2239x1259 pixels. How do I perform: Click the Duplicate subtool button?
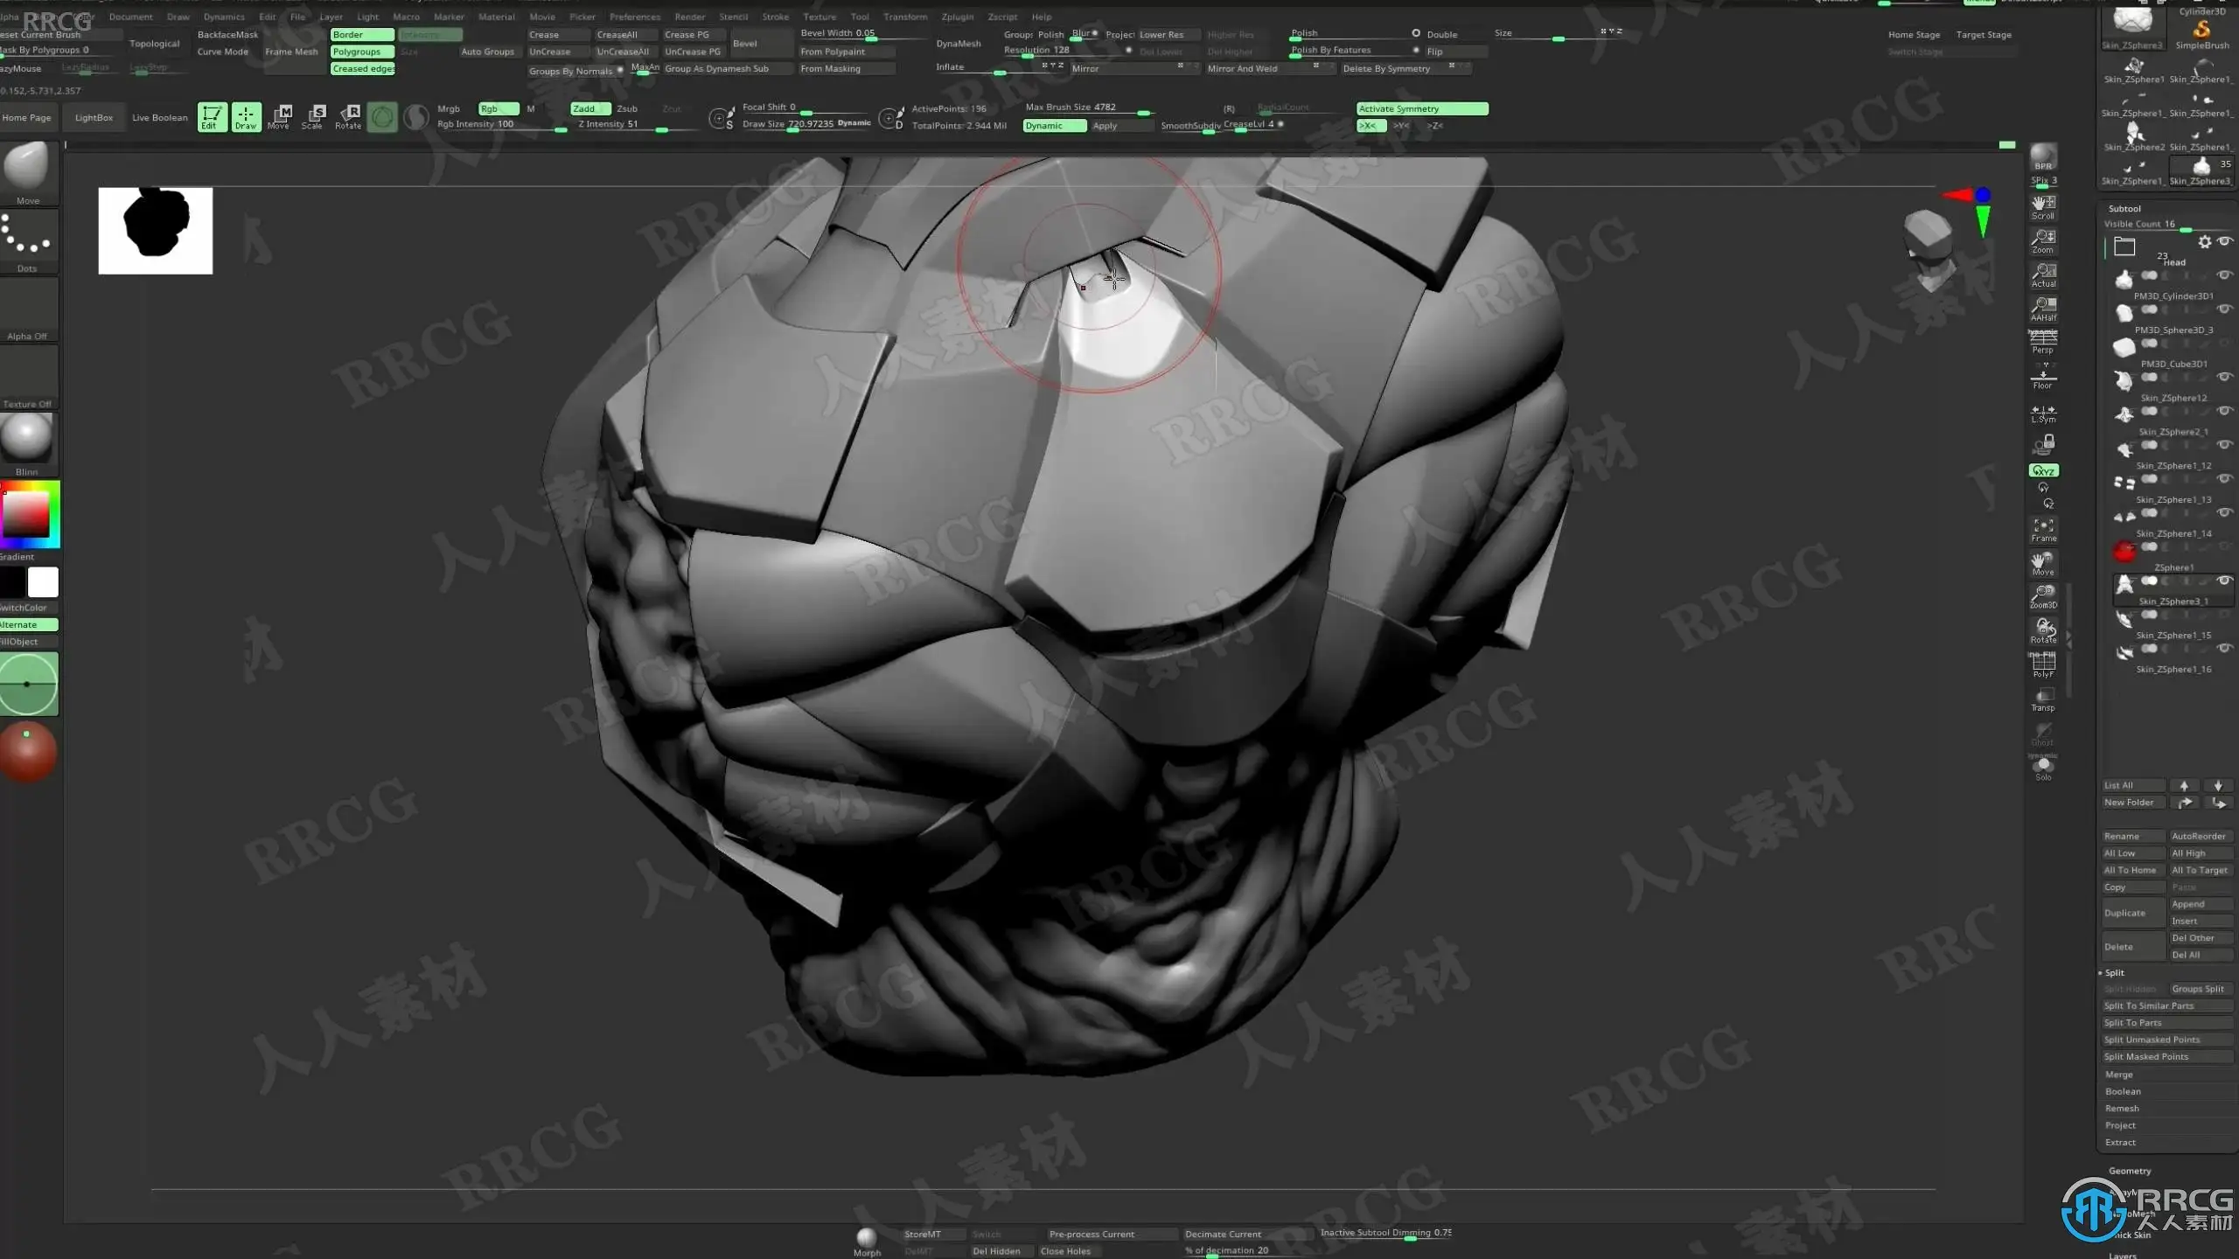[2131, 913]
